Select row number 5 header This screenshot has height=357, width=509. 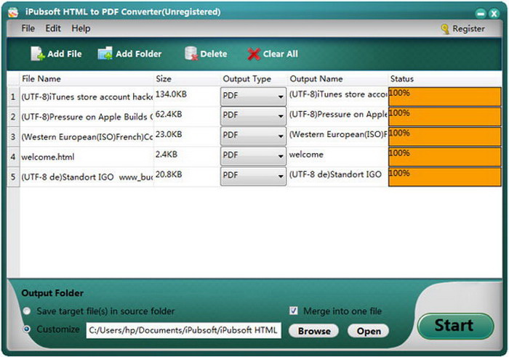13,177
